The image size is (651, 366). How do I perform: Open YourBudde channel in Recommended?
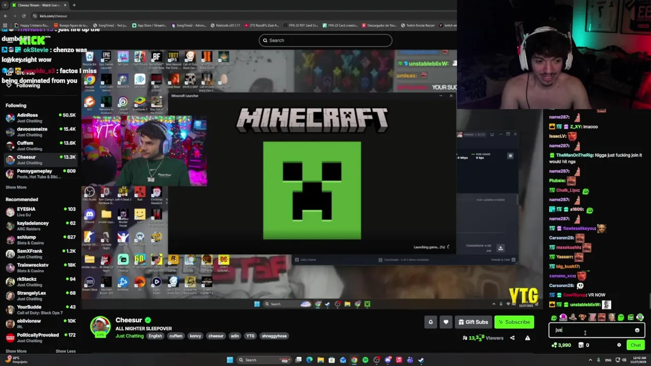coord(41,310)
